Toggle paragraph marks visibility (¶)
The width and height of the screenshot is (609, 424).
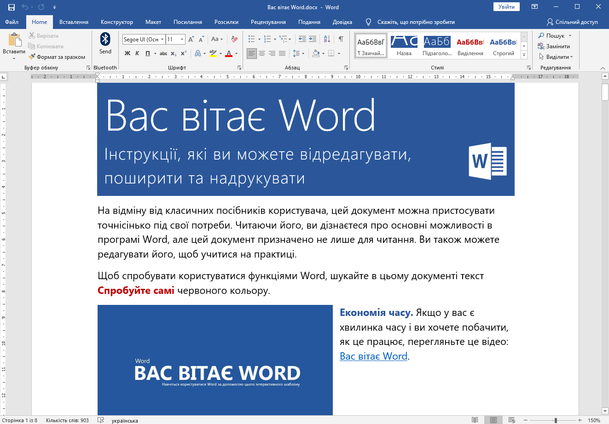pyautogui.click(x=341, y=39)
